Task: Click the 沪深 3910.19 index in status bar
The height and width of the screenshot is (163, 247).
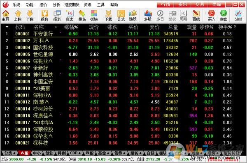Action: 81,159
